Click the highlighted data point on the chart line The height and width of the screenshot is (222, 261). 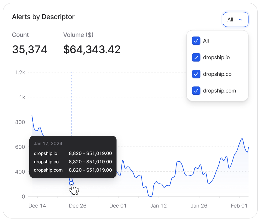tap(71, 183)
